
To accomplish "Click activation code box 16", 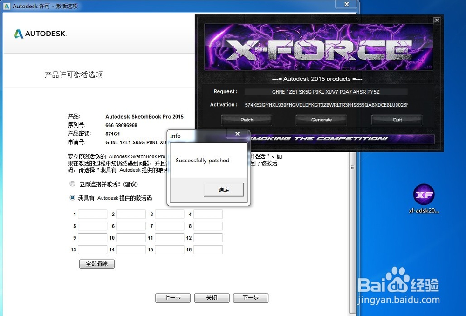I will tap(208, 249).
